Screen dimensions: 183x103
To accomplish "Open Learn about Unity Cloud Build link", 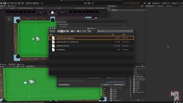I will click(x=116, y=82).
